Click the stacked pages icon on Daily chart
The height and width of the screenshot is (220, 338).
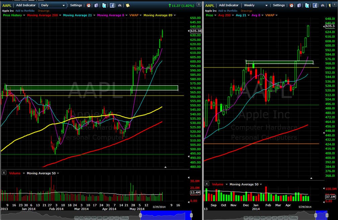(x=96, y=5)
